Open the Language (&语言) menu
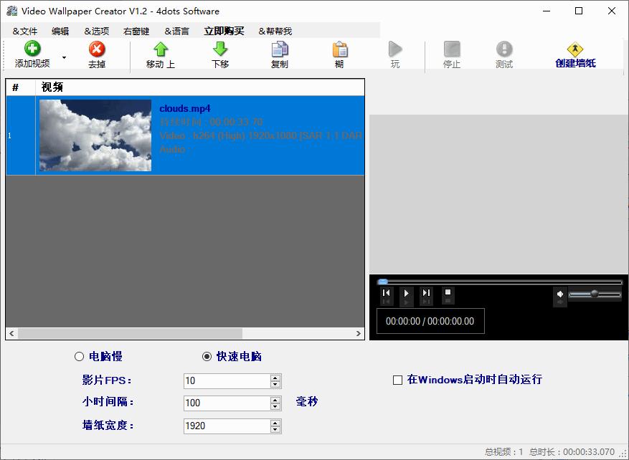Screen dimensions: 629x460 click(177, 31)
